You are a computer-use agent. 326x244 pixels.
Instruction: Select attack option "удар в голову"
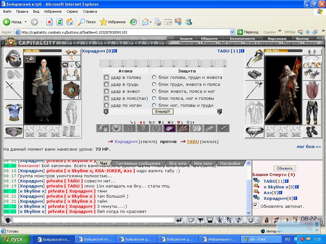(x=106, y=78)
